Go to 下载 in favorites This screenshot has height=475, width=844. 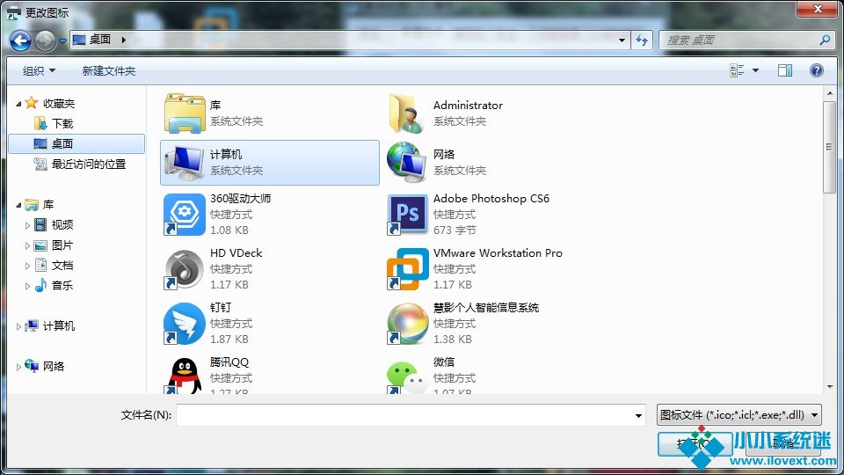click(62, 124)
